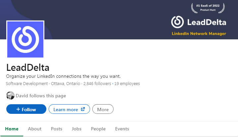This screenshot has width=238, height=137.
Task: Go to the People tab
Action: pyautogui.click(x=98, y=129)
